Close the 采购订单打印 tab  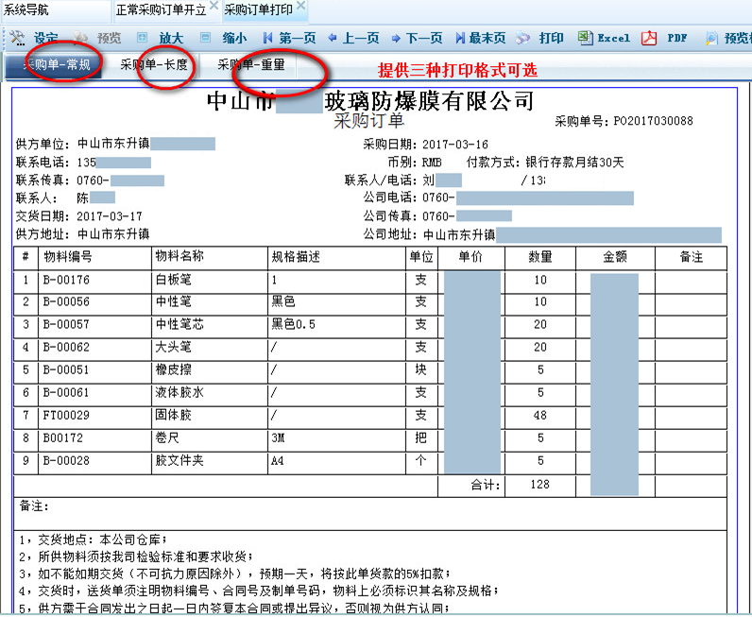(x=300, y=7)
